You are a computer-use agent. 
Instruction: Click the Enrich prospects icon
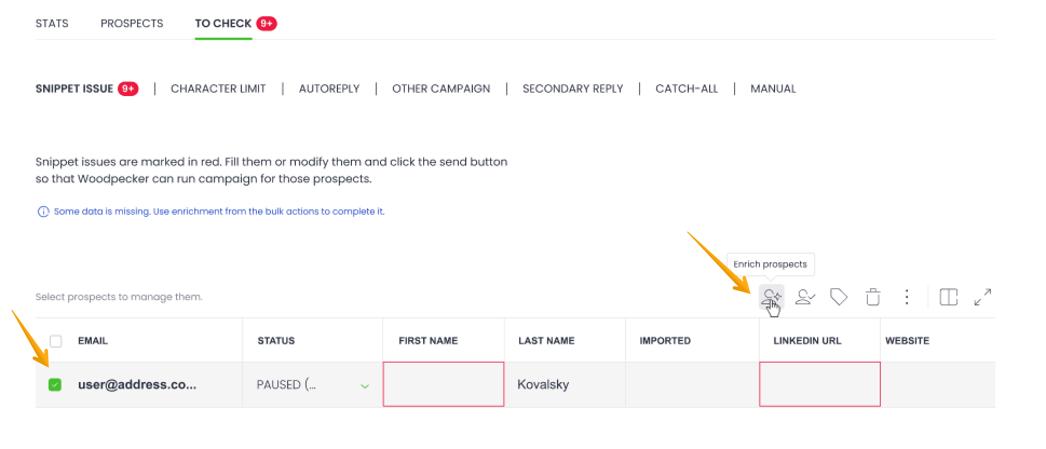click(x=771, y=297)
